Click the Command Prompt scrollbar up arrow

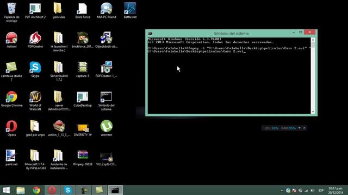click(x=313, y=40)
